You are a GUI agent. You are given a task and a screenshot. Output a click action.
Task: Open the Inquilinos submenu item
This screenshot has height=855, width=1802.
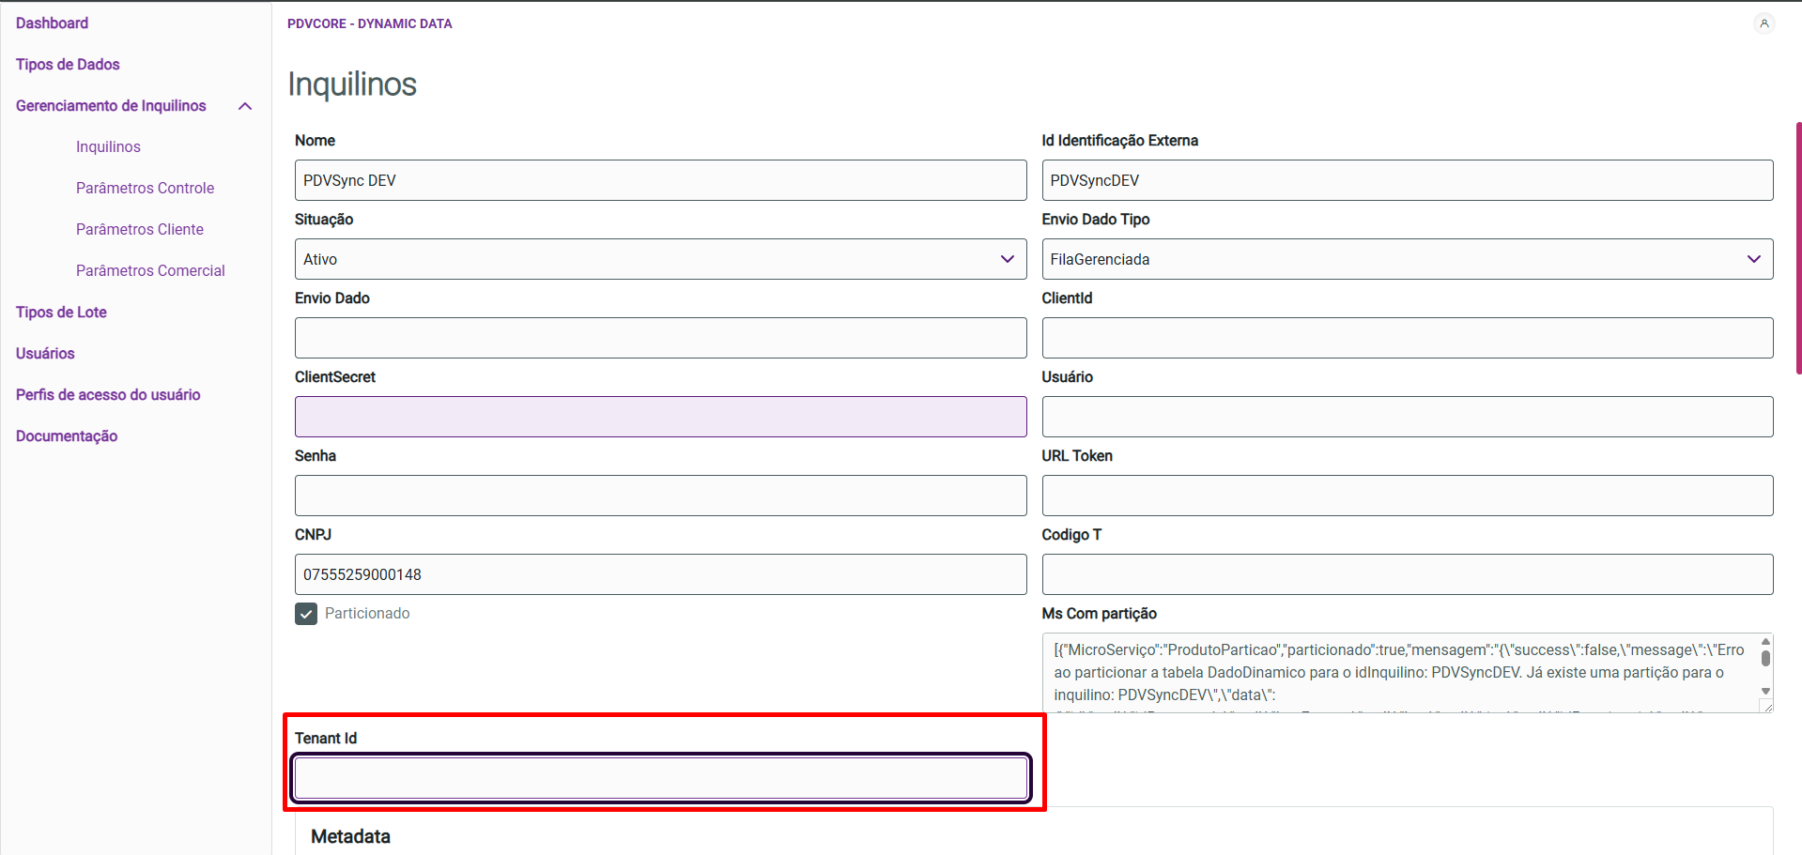(108, 147)
